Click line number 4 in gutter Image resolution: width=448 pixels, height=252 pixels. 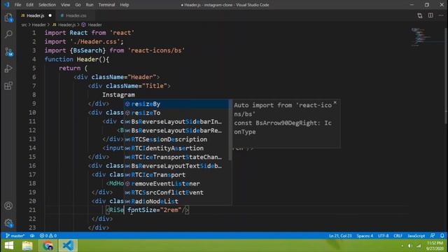[34, 59]
